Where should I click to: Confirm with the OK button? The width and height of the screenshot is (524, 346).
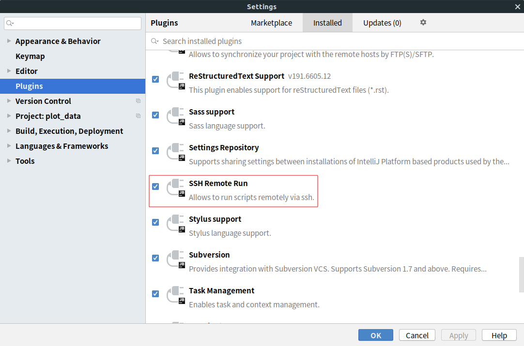(376, 335)
